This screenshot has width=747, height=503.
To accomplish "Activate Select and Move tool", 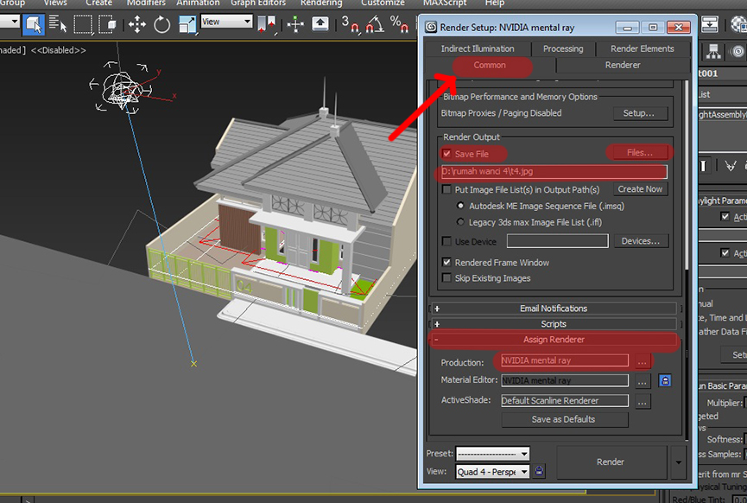I will pos(137,24).
